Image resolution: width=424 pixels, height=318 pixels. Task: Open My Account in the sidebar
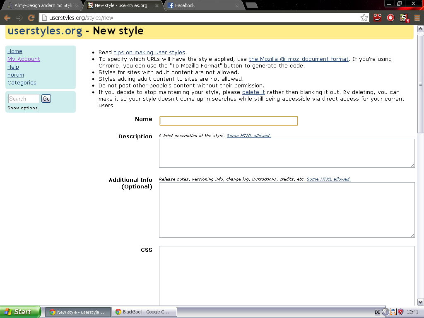24,59
